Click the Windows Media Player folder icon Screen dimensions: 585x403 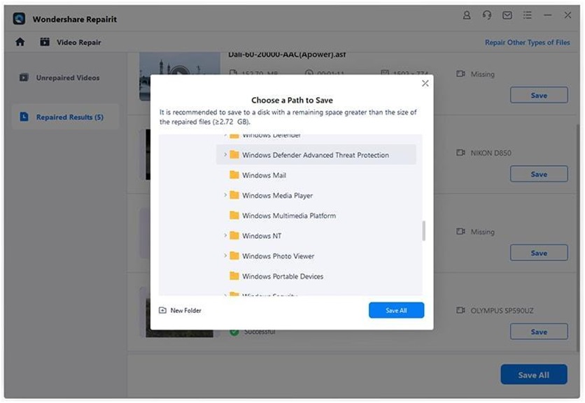[234, 195]
